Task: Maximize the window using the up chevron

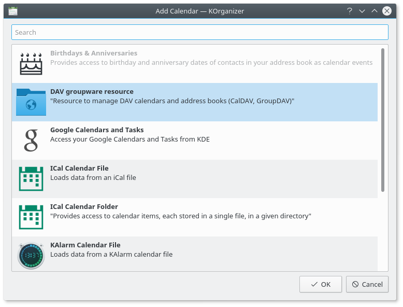Action: pos(374,10)
